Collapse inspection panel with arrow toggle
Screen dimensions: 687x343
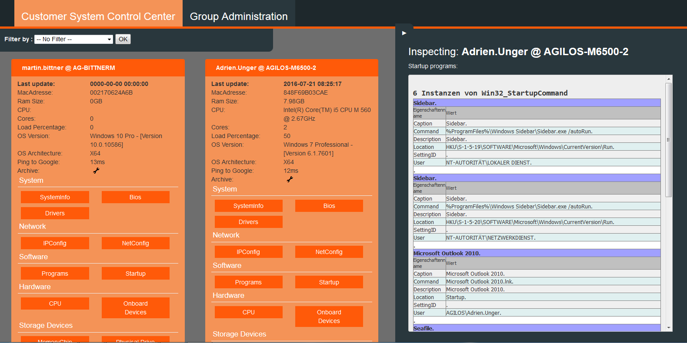[x=404, y=33]
